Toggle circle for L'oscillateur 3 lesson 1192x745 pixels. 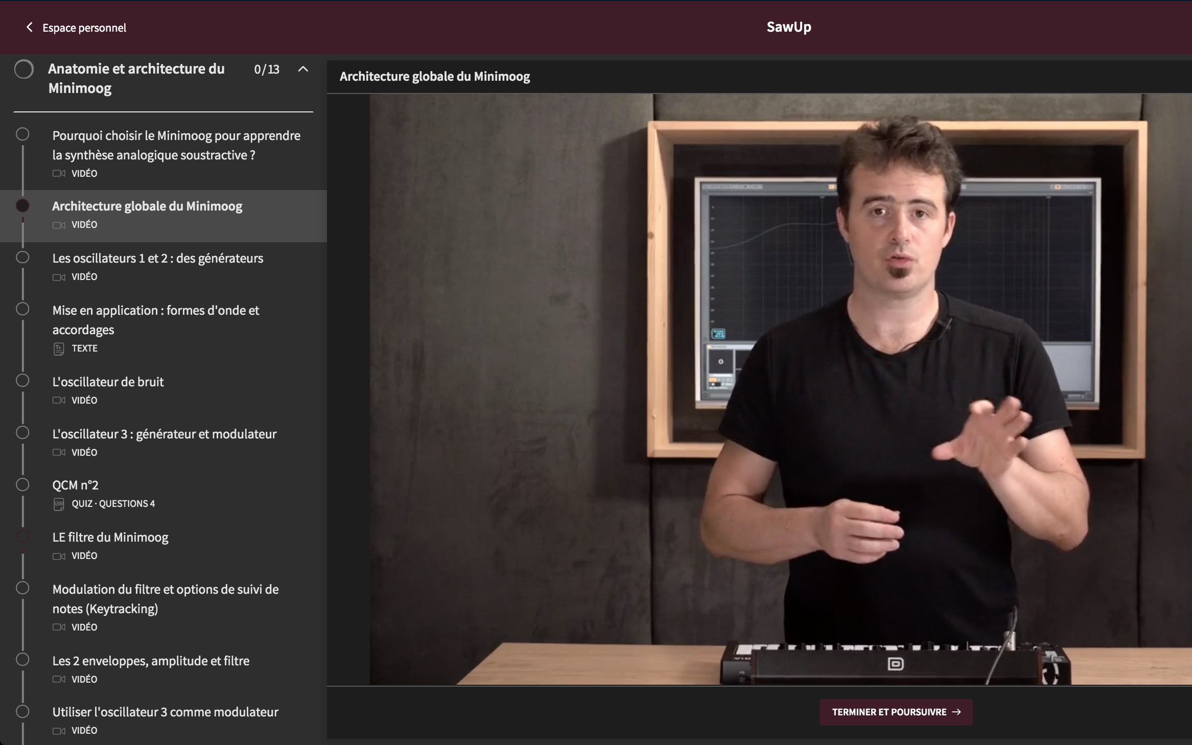click(22, 433)
